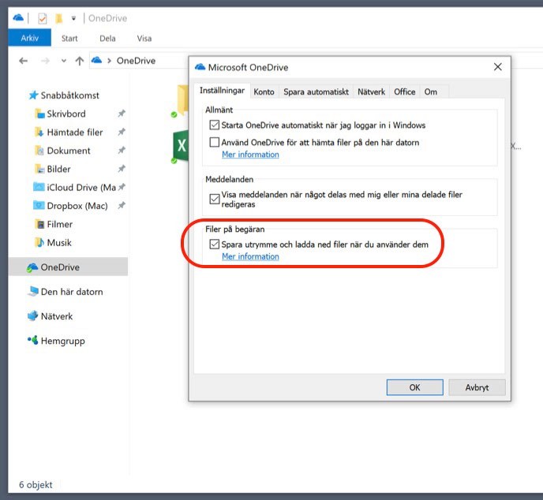Enable Använd OneDrive för att hämta filer
Screen dimensions: 543x500
click(215, 142)
